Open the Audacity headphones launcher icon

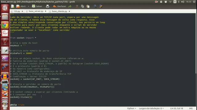pos(5,75)
